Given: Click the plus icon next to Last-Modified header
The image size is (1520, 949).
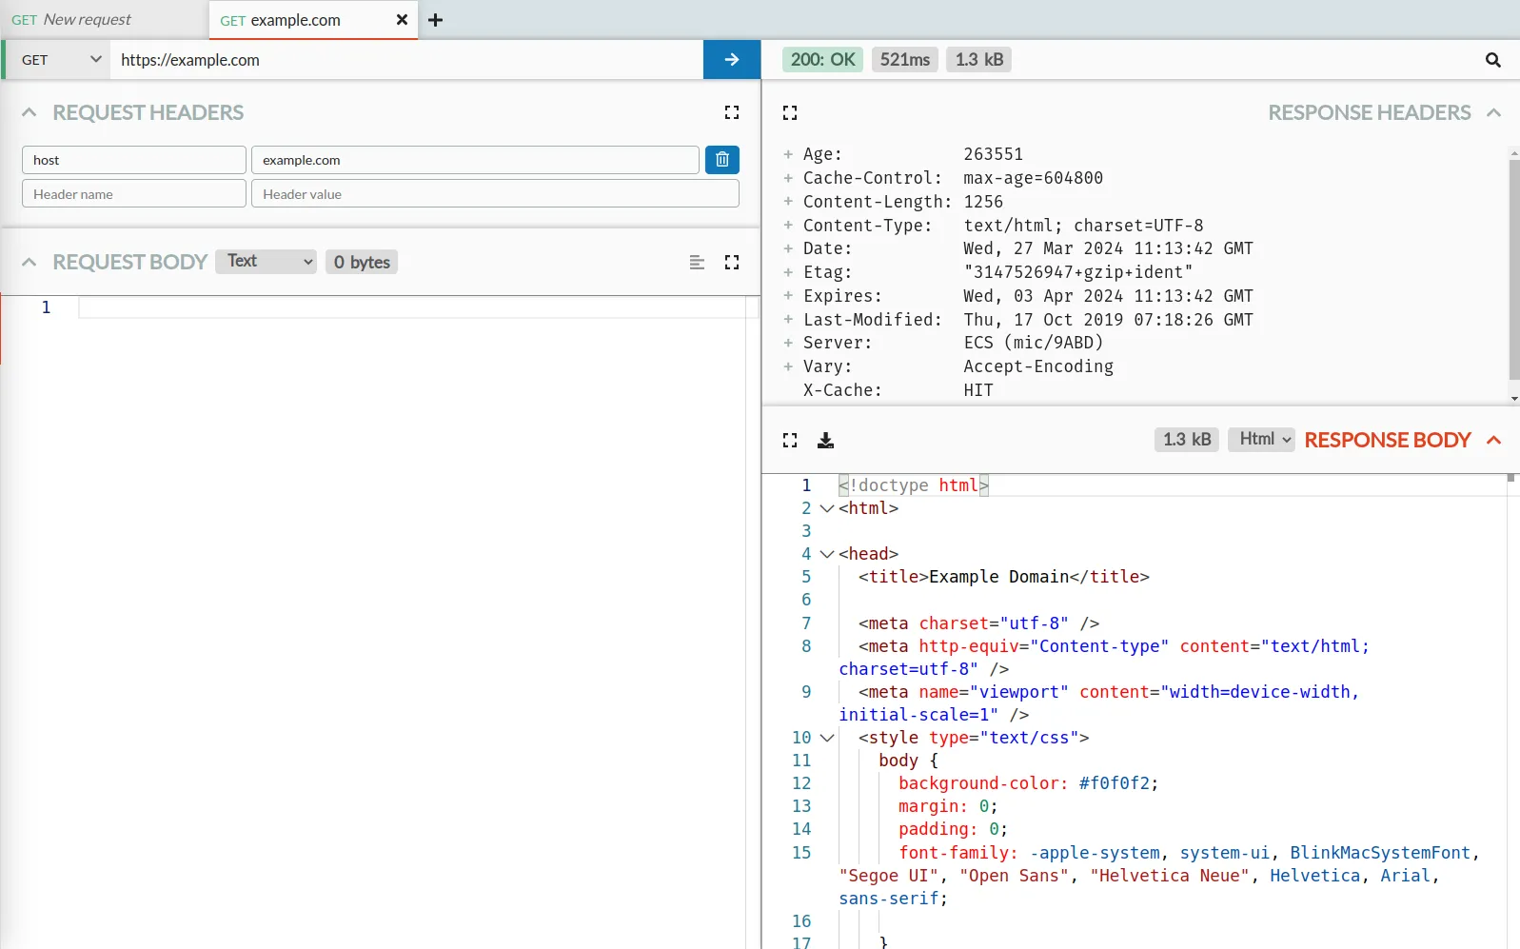Looking at the screenshot, I should [x=788, y=319].
